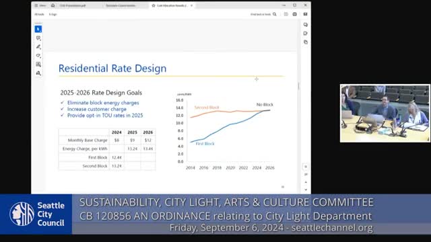431x242 pixels.
Task: Go to previous page arrow
Action: tap(306, 182)
